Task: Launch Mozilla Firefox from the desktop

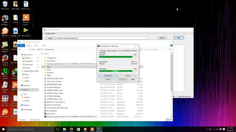Action: (x=5, y=60)
